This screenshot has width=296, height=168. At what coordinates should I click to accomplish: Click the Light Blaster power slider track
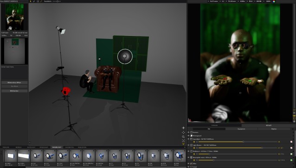pyautogui.click(x=238, y=148)
